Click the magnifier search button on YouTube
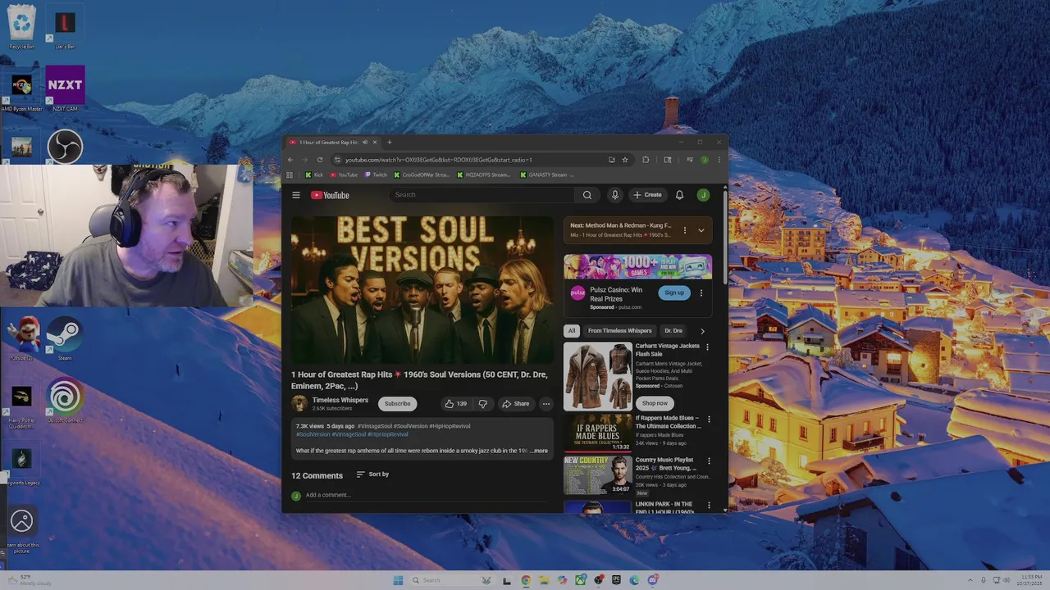 (x=587, y=195)
